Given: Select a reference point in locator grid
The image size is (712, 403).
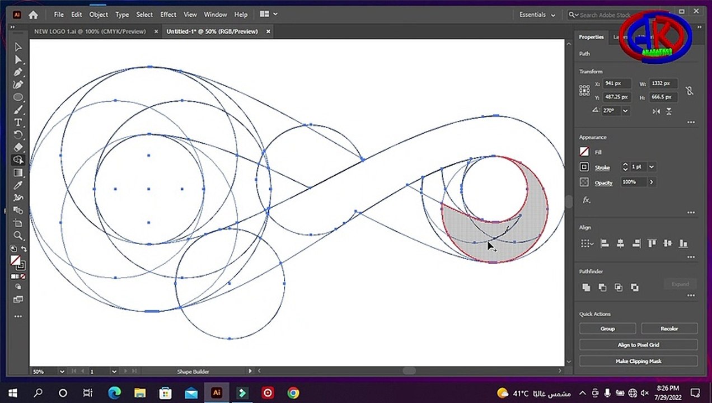Looking at the screenshot, I should pyautogui.click(x=584, y=90).
